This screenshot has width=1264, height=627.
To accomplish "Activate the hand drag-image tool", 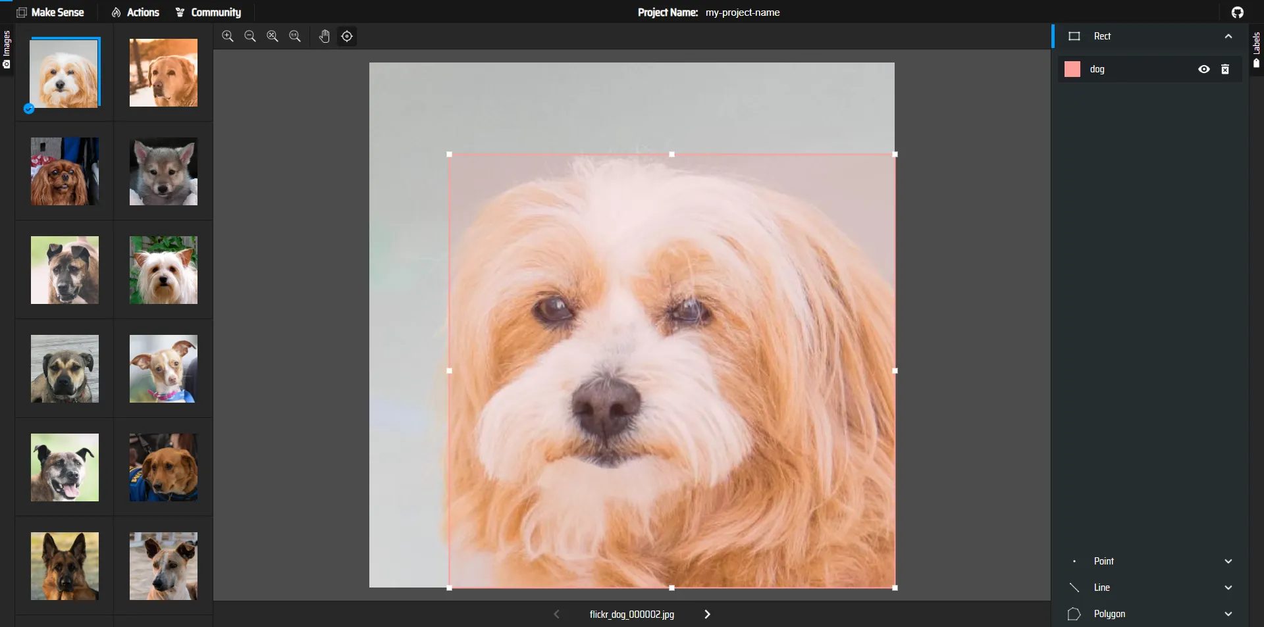I will point(325,36).
